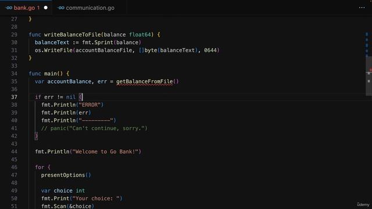
Task: Click on os.WriteFile in line 31
Action: click(53, 51)
